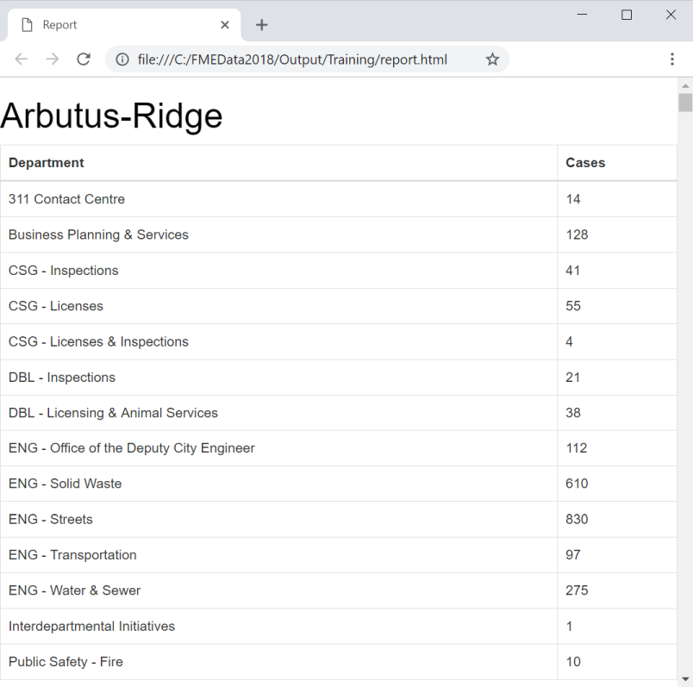Select the ENG - Streets row
This screenshot has width=693, height=687.
click(x=339, y=520)
